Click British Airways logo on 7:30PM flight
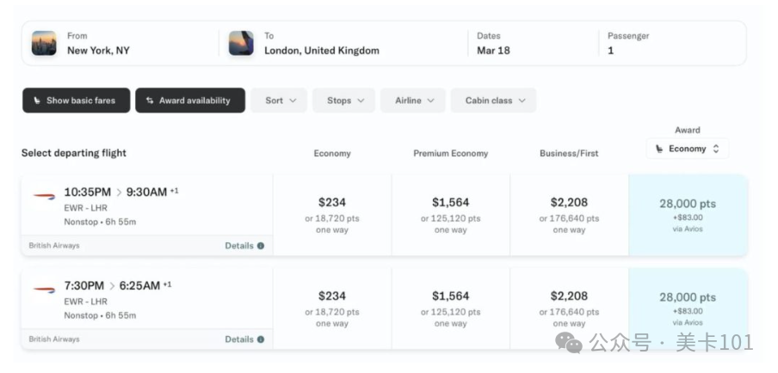 pyautogui.click(x=44, y=290)
